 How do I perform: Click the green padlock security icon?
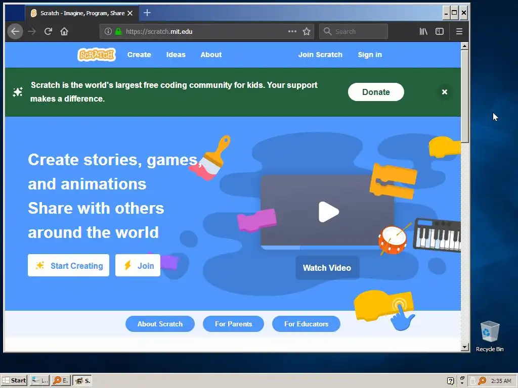[x=118, y=32]
